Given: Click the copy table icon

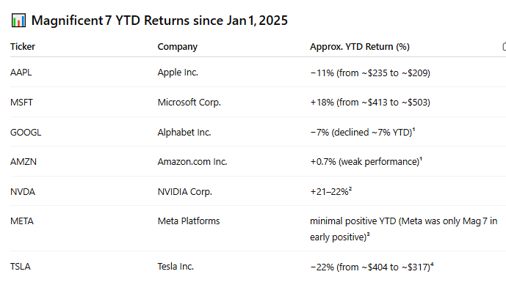Looking at the screenshot, I should pos(503,47).
